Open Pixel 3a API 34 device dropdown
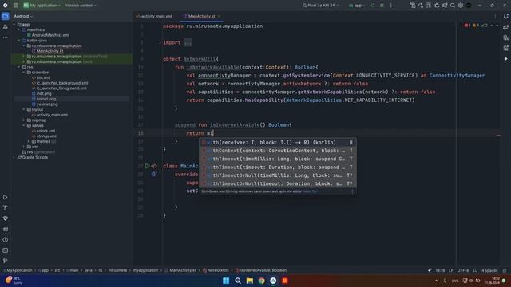The height and width of the screenshot is (287, 511). coord(321,6)
